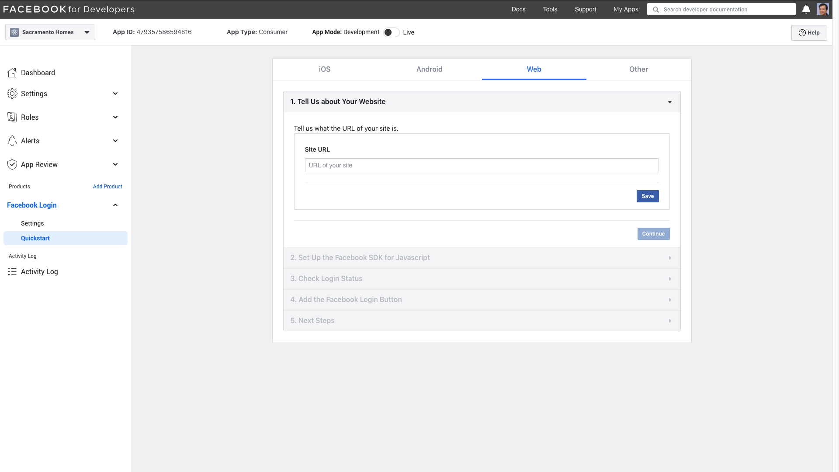Select the Web platform tab
839x472 pixels.
(534, 69)
